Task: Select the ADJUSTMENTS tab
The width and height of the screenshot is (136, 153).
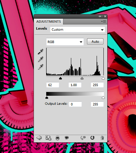Action: (x=49, y=22)
